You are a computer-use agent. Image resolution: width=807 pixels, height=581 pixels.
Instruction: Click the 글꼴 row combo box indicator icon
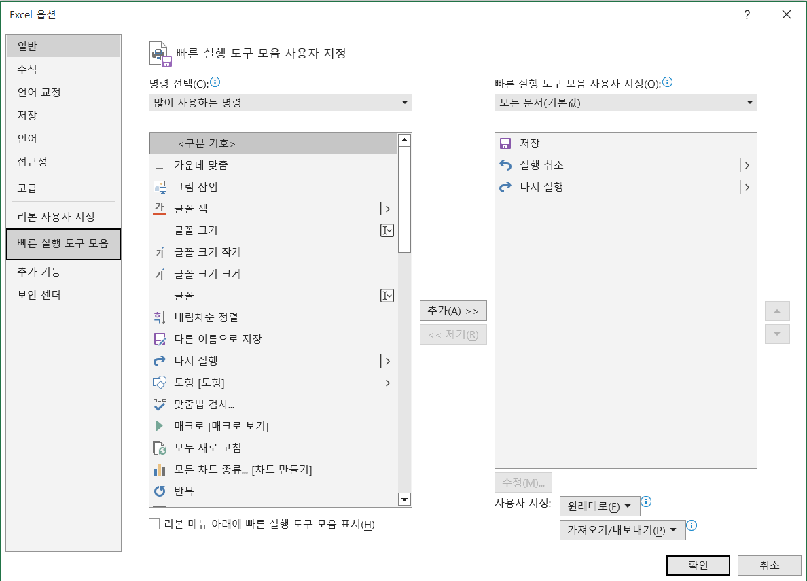pos(387,296)
